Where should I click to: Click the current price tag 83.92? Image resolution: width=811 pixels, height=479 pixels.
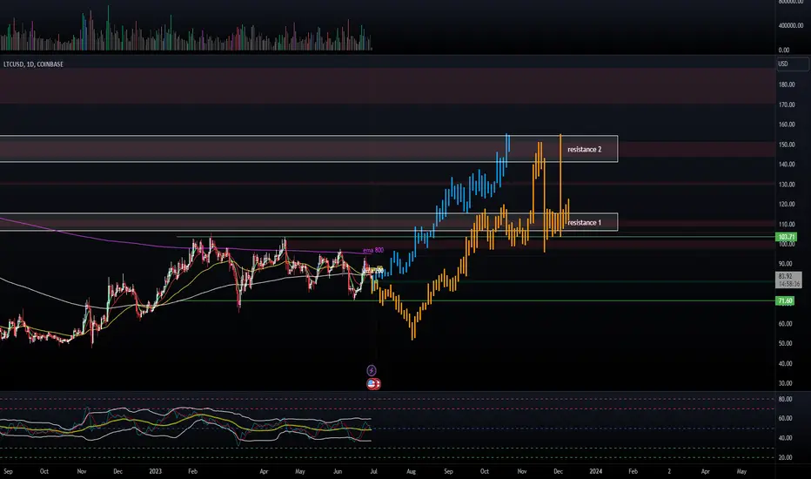pos(788,280)
